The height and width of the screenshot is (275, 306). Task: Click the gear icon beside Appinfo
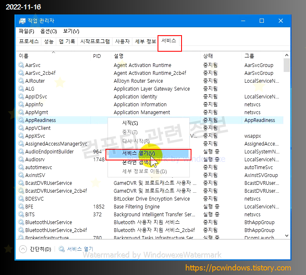tap(21, 104)
